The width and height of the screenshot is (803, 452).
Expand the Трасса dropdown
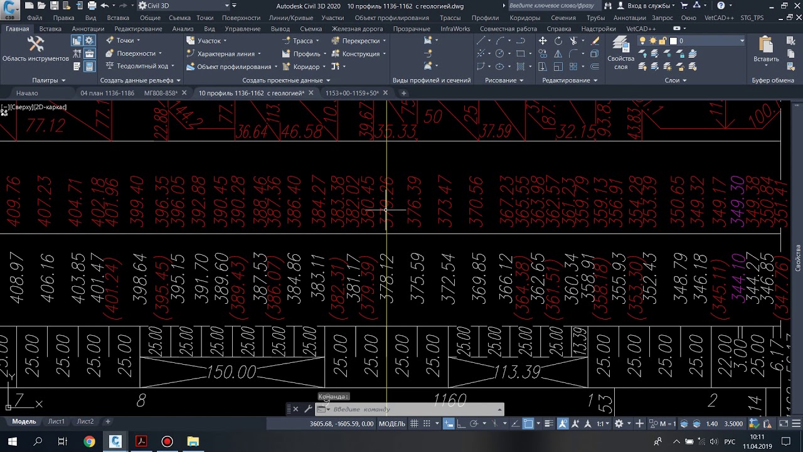317,41
